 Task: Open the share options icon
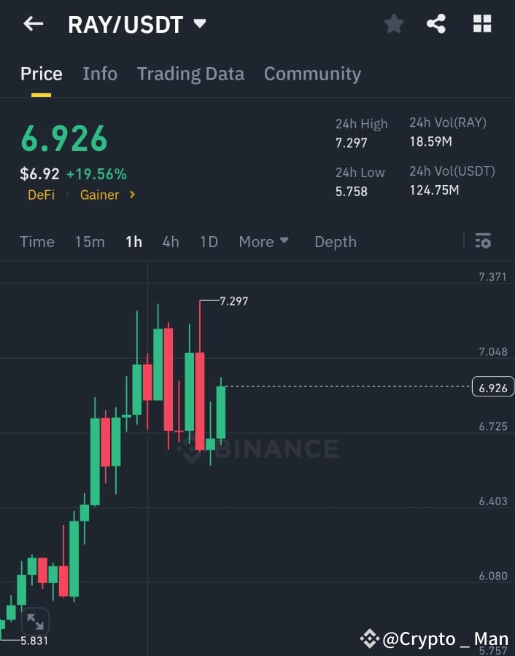pos(437,23)
